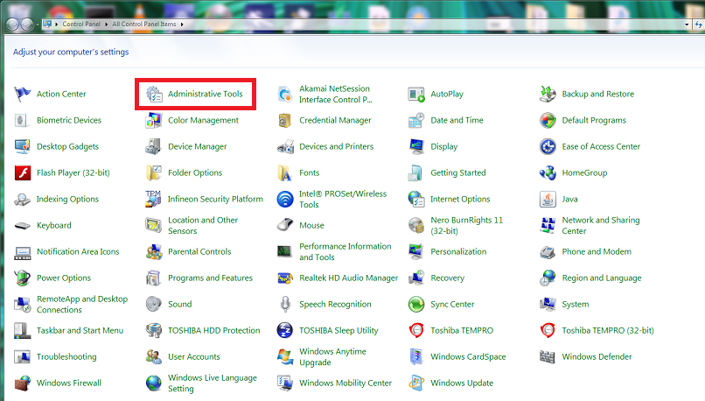This screenshot has height=401, width=705.
Task: Open the Getting Started link
Action: (x=458, y=172)
